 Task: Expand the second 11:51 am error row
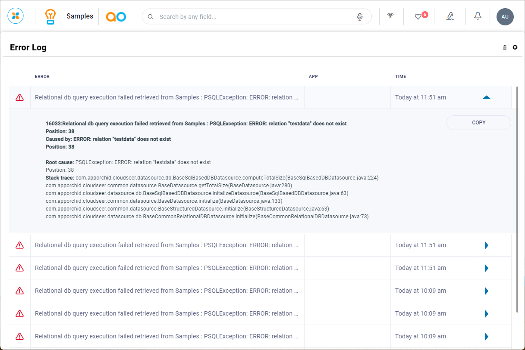(487, 245)
